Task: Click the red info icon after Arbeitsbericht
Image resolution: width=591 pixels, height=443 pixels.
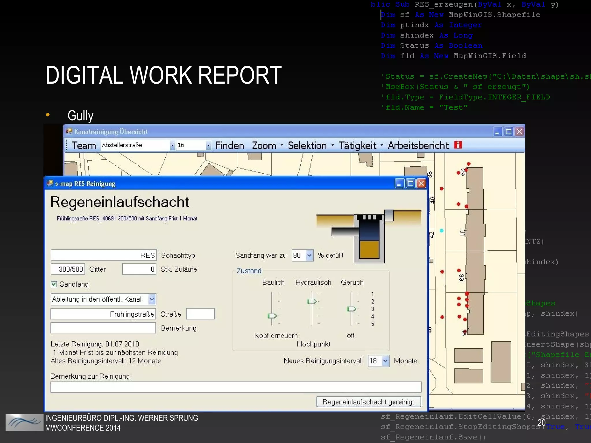Action: 458,145
